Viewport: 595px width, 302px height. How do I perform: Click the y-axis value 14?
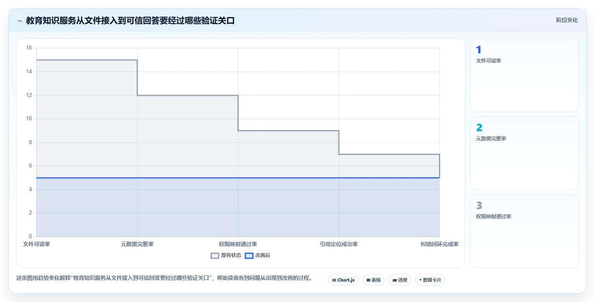[29, 72]
